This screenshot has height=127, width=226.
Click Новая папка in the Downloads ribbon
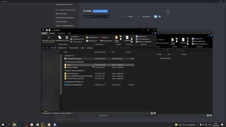[117, 39]
